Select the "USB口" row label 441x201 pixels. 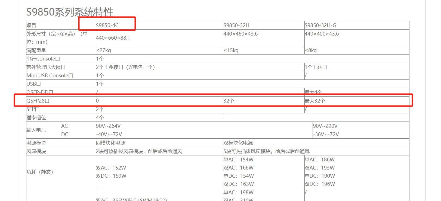[33, 84]
